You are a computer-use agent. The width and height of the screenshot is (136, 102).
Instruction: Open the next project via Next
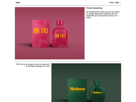tap(118, 3)
